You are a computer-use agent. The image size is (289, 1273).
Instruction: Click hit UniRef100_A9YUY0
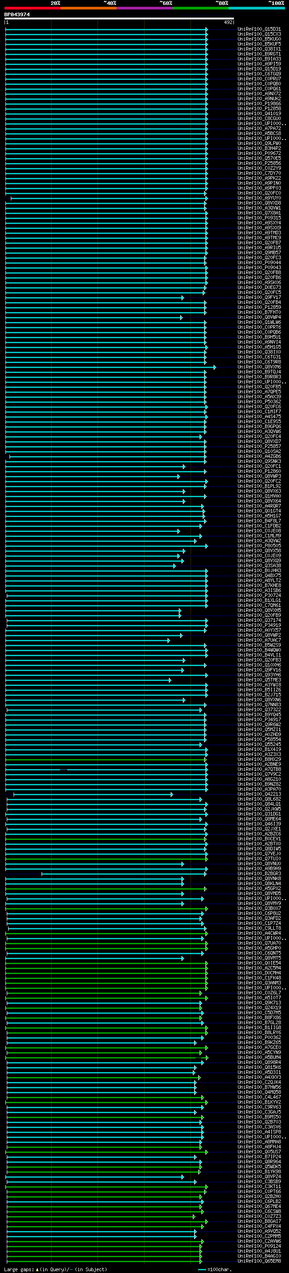[x=259, y=198]
